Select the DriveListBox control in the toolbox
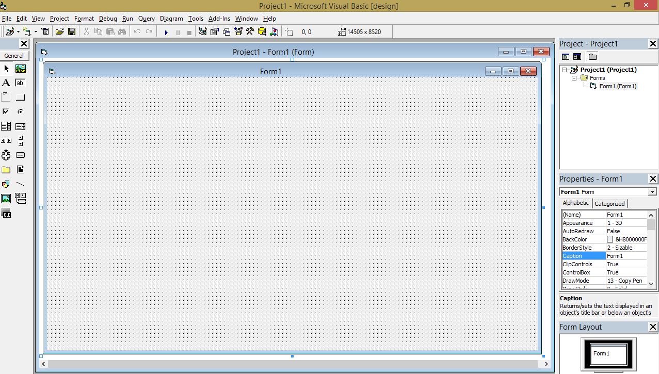Viewport: 659px width, 374px height. [21, 155]
